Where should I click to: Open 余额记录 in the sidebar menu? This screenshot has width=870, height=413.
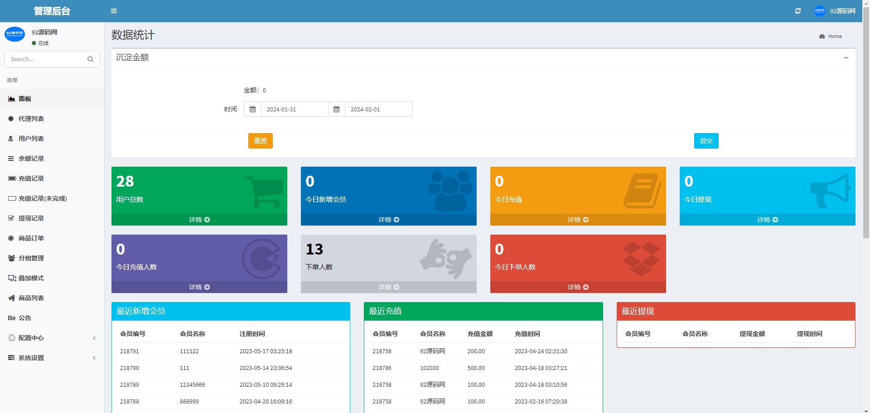[x=52, y=158]
